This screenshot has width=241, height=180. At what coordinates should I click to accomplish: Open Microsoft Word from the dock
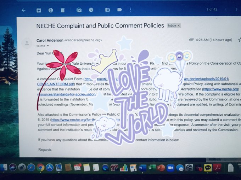coord(142,168)
